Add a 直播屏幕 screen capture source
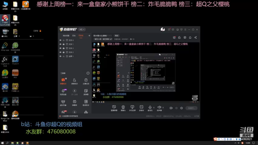The height and width of the screenshot is (145, 258). 114,108
